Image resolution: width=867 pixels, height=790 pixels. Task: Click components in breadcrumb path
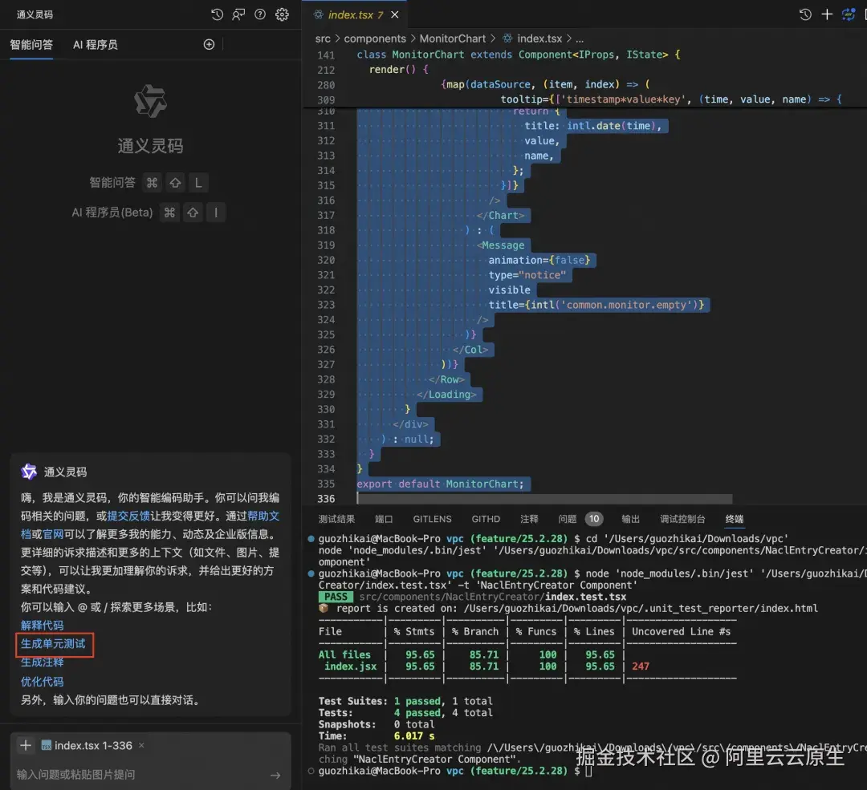[375, 38]
